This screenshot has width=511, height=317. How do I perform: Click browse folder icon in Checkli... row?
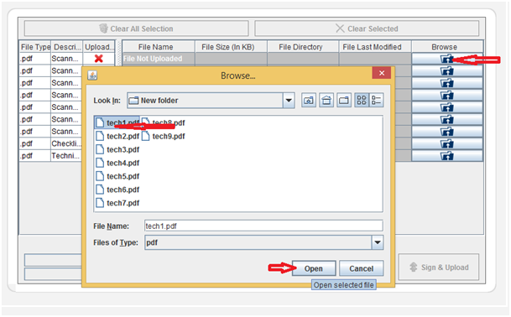pos(446,143)
